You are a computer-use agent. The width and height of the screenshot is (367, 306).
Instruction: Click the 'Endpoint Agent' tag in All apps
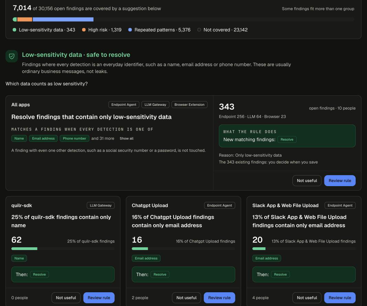[124, 104]
